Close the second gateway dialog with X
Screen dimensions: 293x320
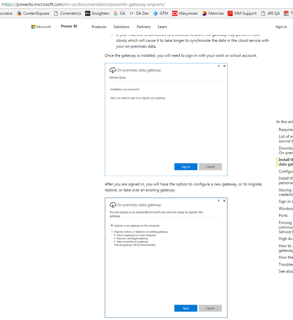(x=224, y=201)
